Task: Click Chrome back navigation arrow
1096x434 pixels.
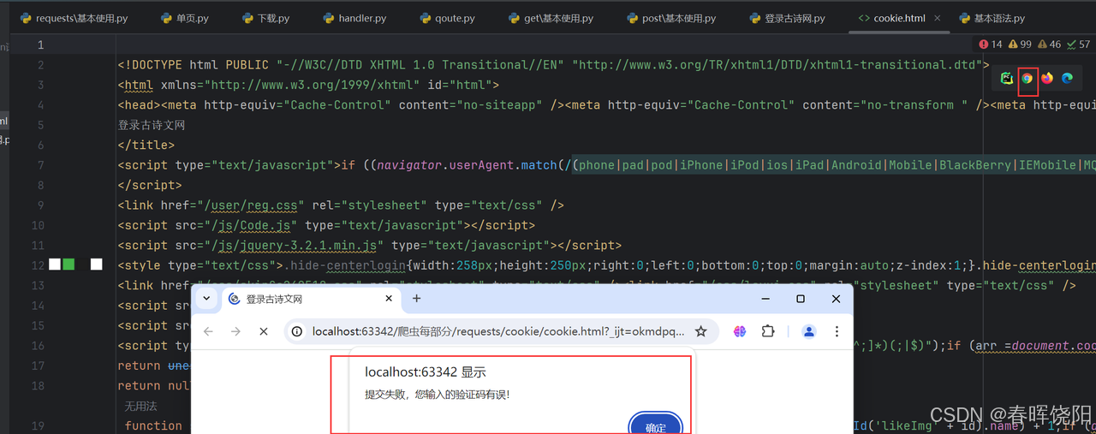Action: tap(209, 331)
